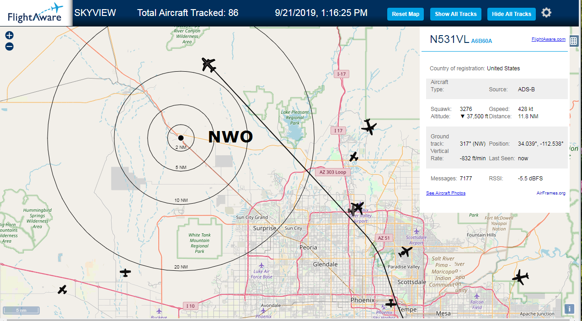Click the A6B60A hex code
The width and height of the screenshot is (582, 321).
[481, 41]
